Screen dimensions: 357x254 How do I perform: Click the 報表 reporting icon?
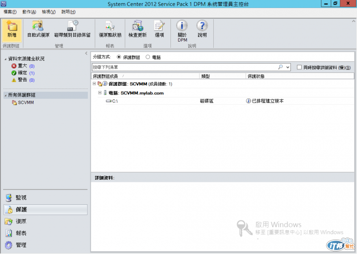8,233
